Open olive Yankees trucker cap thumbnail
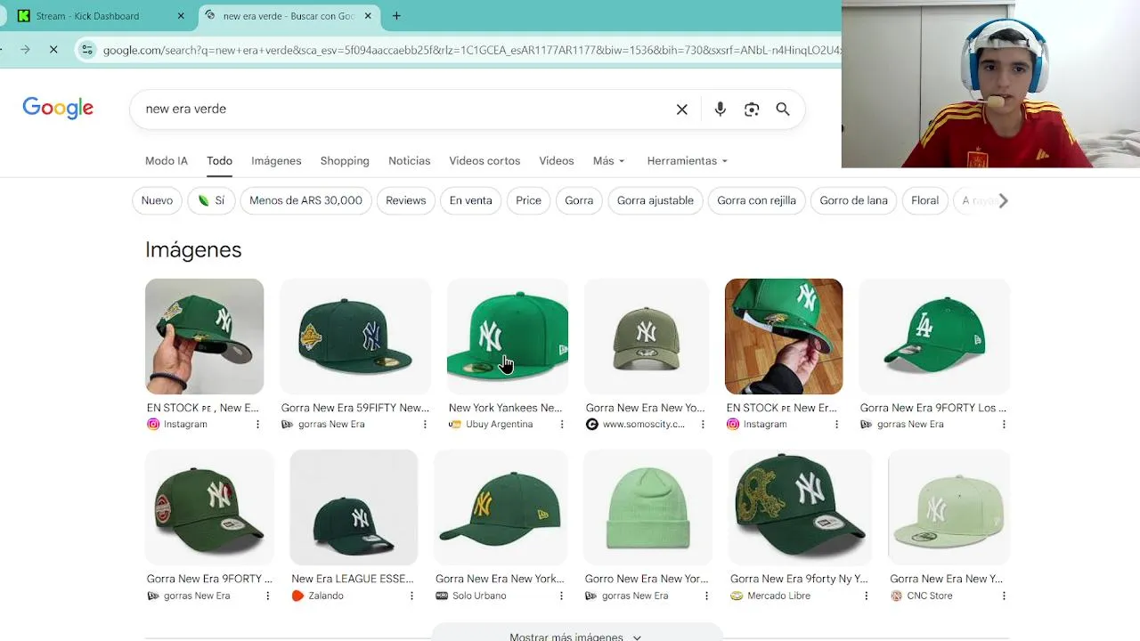 pyautogui.click(x=647, y=337)
